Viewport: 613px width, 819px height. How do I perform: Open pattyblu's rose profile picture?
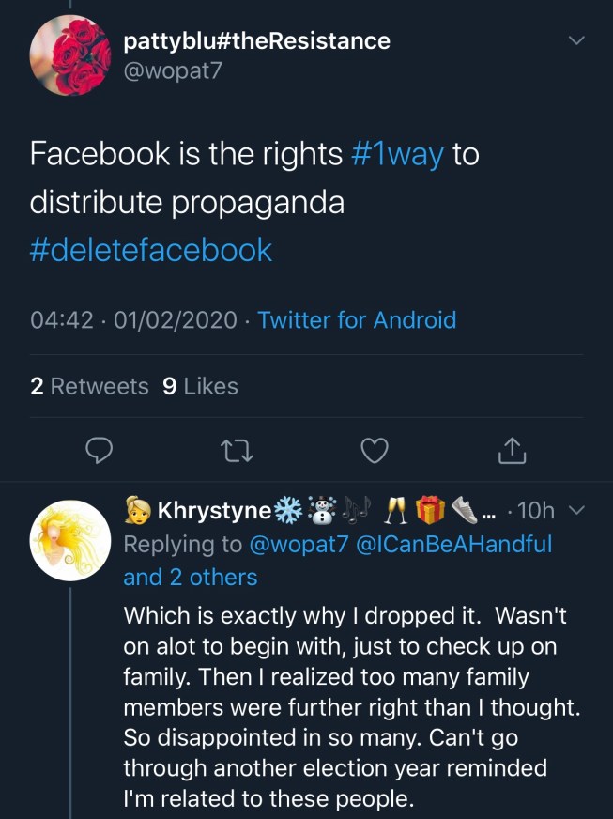70,55
